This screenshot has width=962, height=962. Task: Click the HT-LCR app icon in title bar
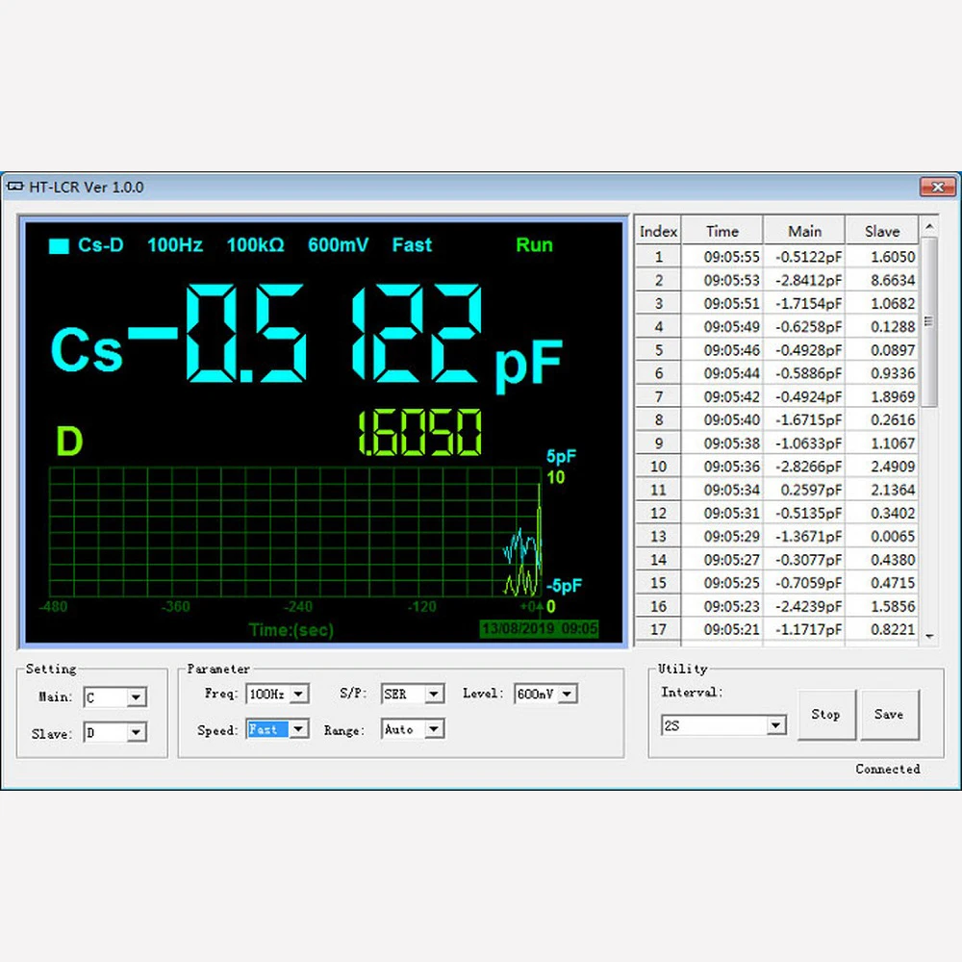[14, 187]
